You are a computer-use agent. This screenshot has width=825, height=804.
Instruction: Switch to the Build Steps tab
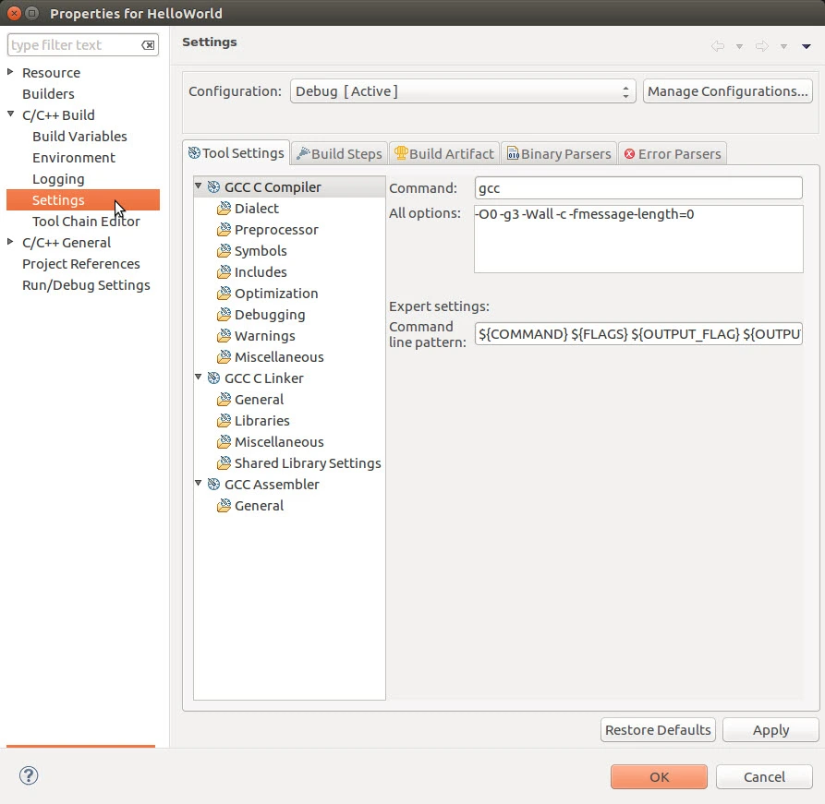[x=338, y=153]
